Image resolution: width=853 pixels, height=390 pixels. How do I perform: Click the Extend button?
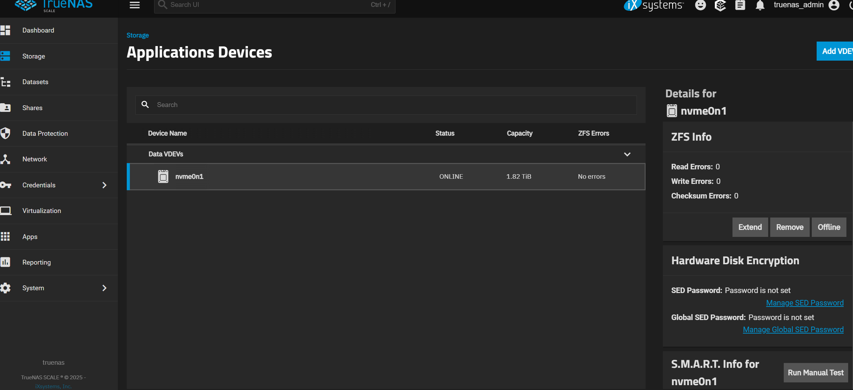pos(750,227)
